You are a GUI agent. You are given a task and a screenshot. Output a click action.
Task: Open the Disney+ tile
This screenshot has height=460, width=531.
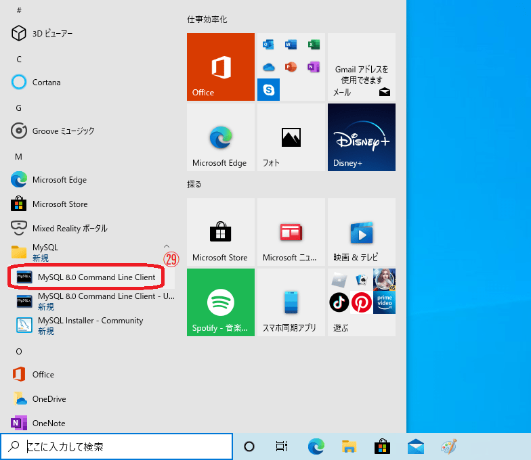point(362,137)
